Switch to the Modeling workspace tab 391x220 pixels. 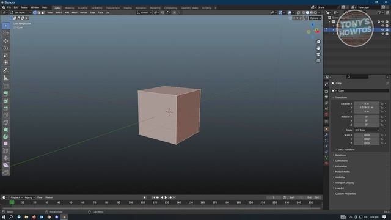pos(69,8)
